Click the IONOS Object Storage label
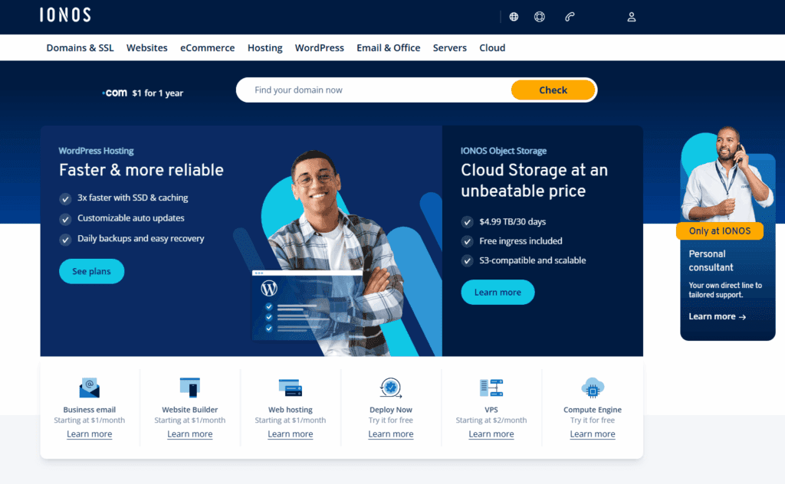 [x=504, y=151]
